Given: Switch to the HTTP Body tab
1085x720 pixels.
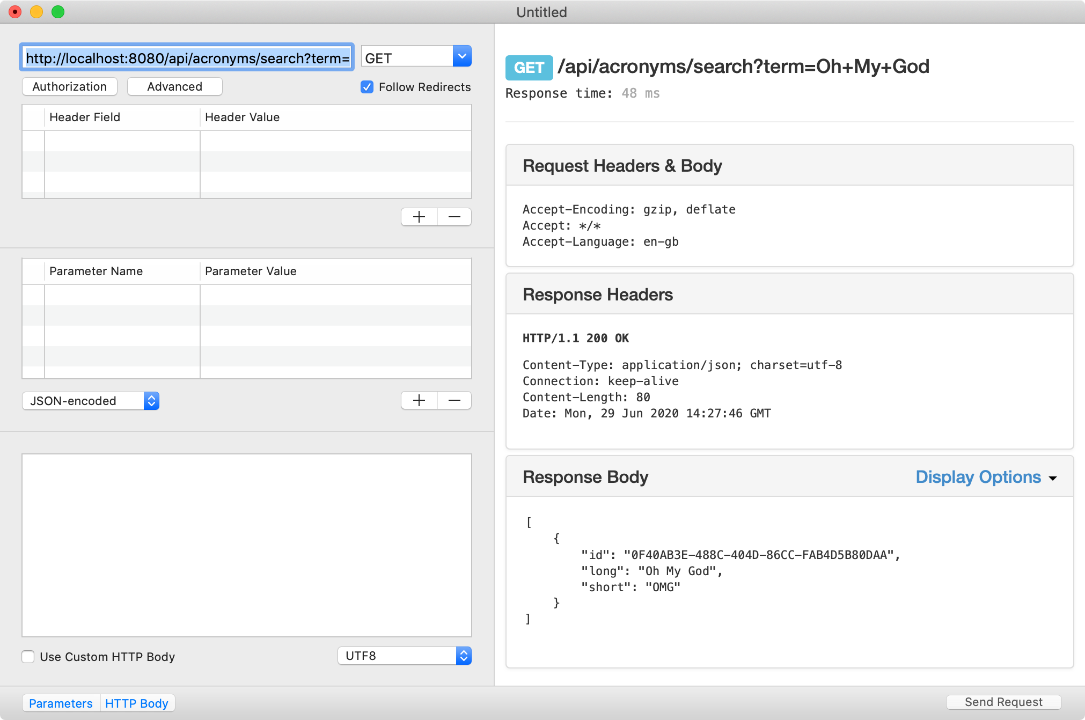Looking at the screenshot, I should 137,703.
